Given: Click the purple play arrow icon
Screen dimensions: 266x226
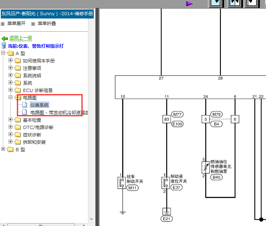Looking at the screenshot, I should tap(190, 4).
